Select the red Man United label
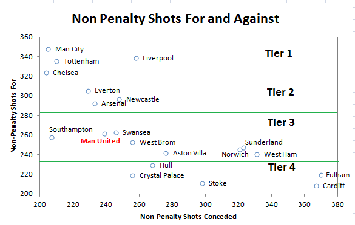 tap(100, 141)
